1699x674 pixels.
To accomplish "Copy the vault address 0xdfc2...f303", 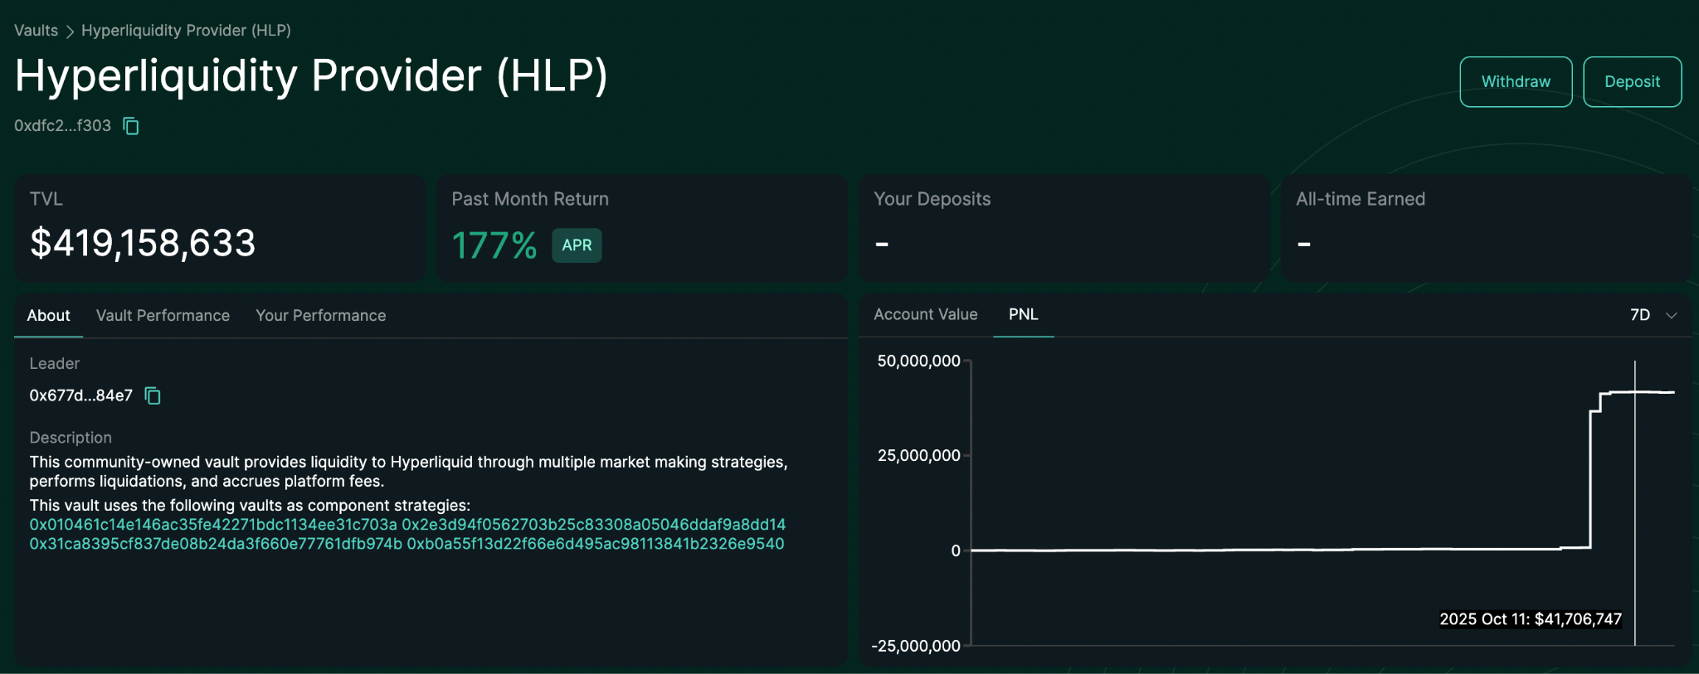I will point(131,126).
